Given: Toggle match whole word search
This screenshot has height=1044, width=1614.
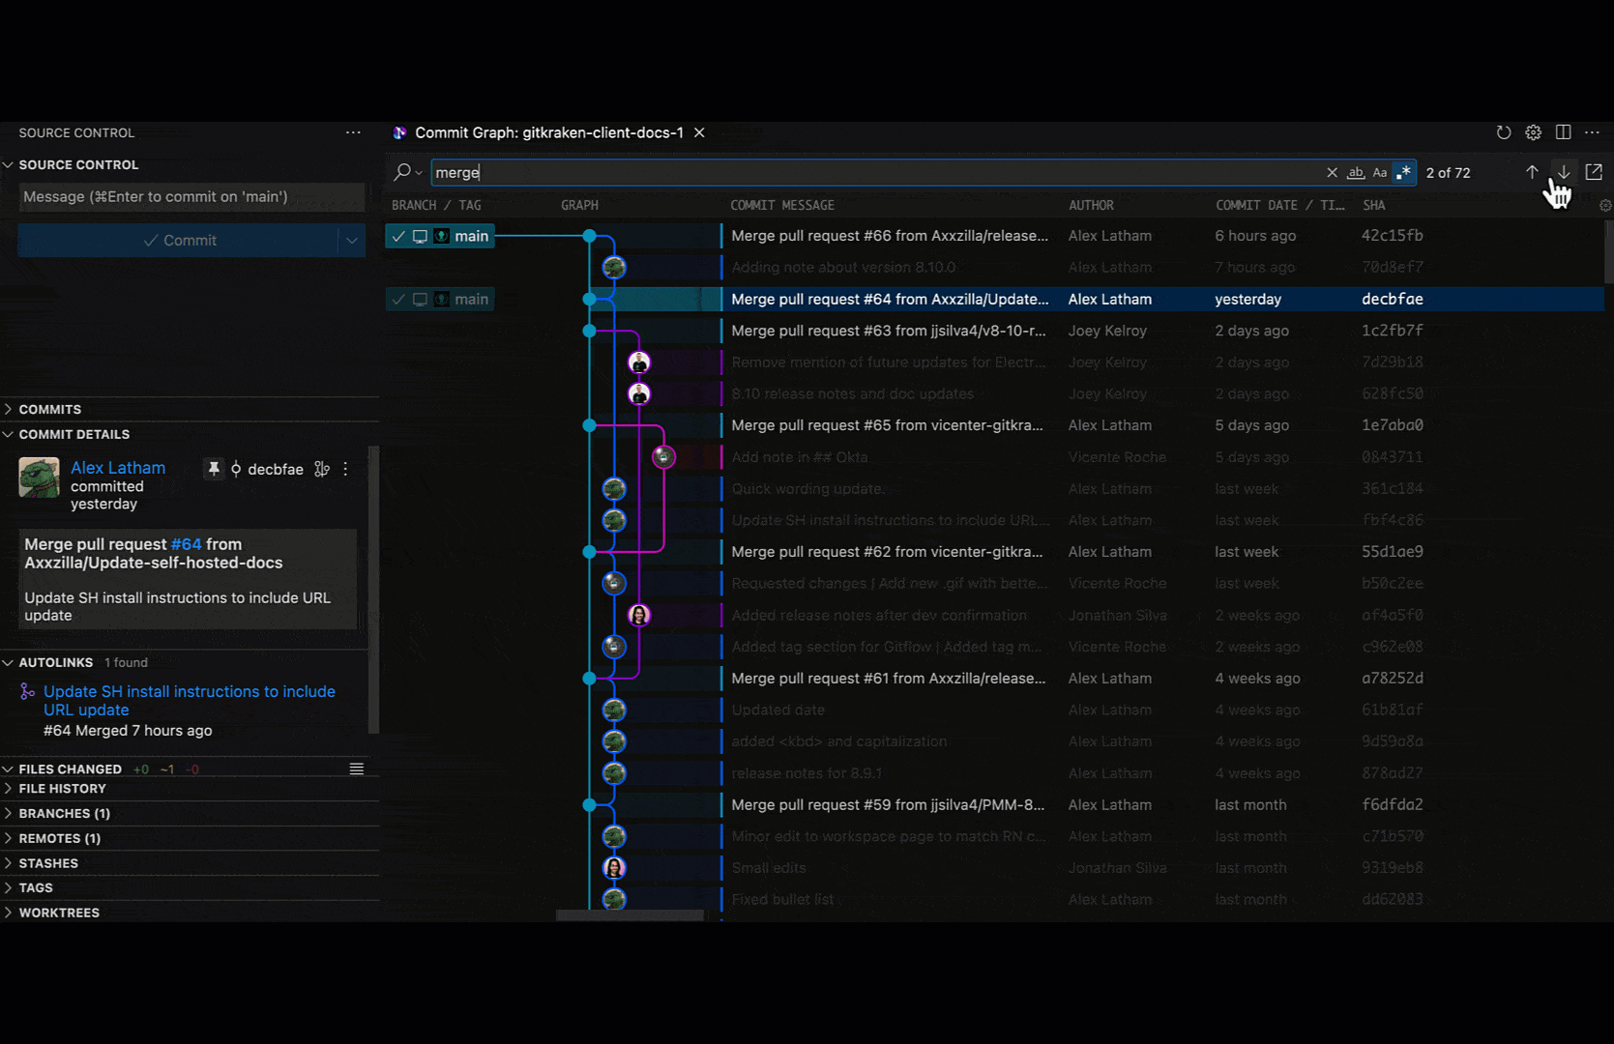Looking at the screenshot, I should pyautogui.click(x=1356, y=173).
